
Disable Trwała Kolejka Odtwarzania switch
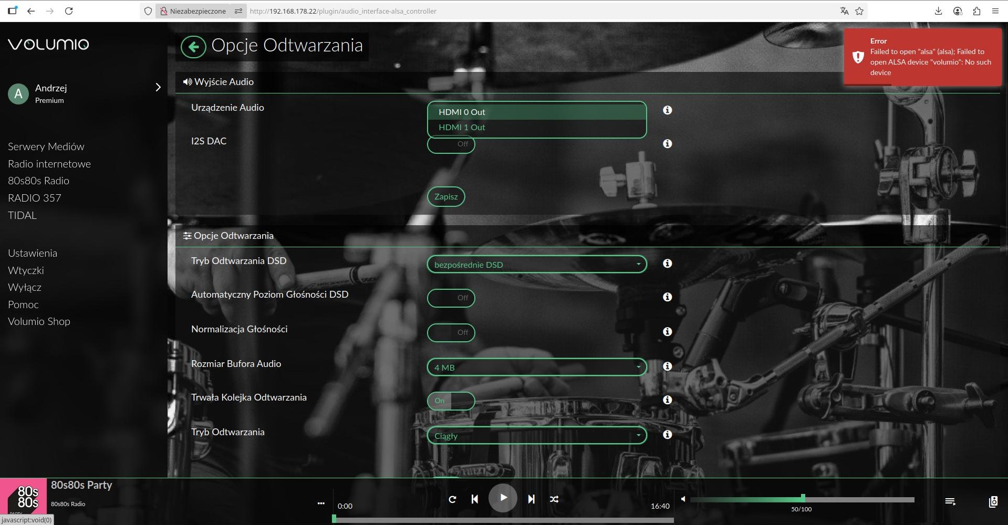pyautogui.click(x=451, y=401)
